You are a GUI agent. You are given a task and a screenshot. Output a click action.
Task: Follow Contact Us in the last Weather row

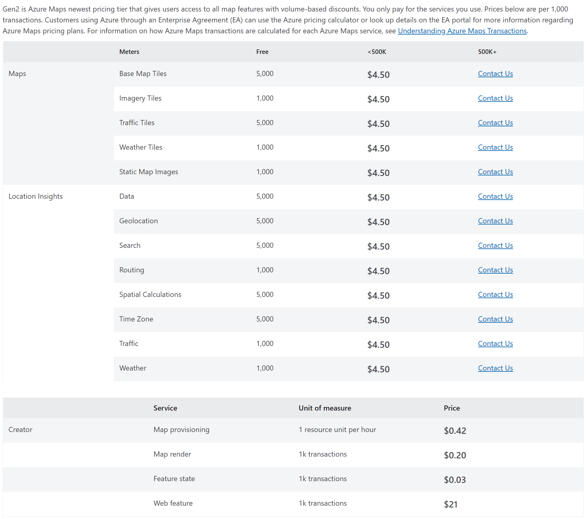pos(496,368)
